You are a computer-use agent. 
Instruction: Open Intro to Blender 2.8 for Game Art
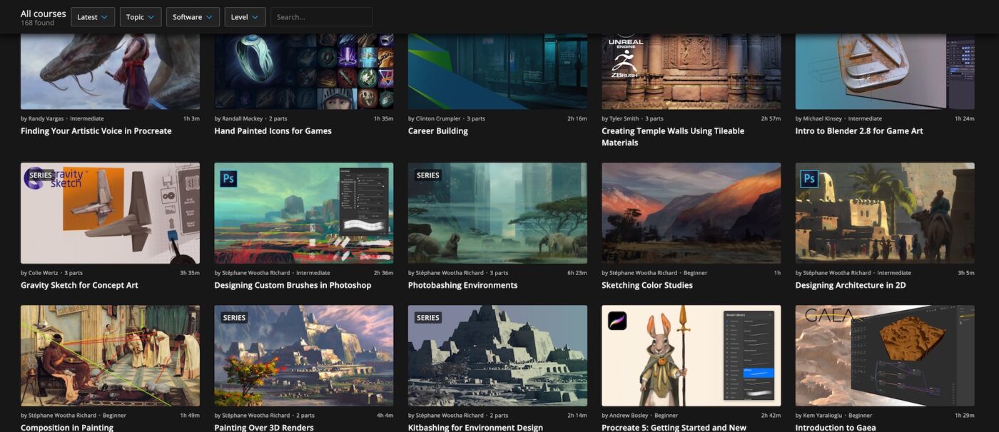pyautogui.click(x=859, y=130)
